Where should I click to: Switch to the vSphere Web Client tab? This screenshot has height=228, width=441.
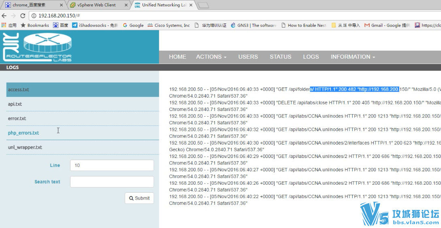point(96,5)
